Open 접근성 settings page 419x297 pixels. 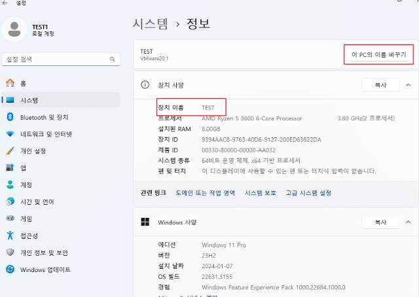tap(61, 236)
